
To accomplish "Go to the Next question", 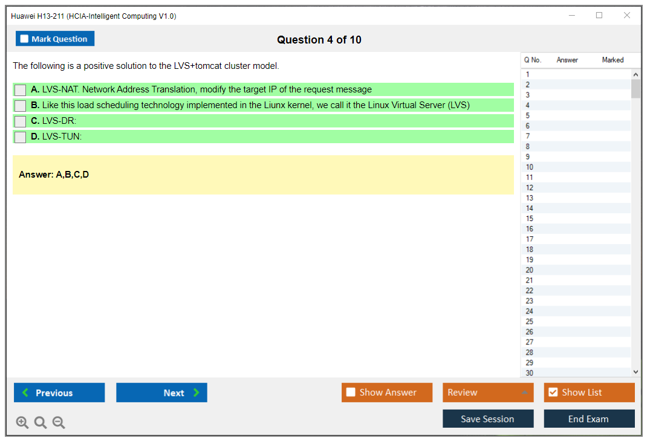I will 161,393.
